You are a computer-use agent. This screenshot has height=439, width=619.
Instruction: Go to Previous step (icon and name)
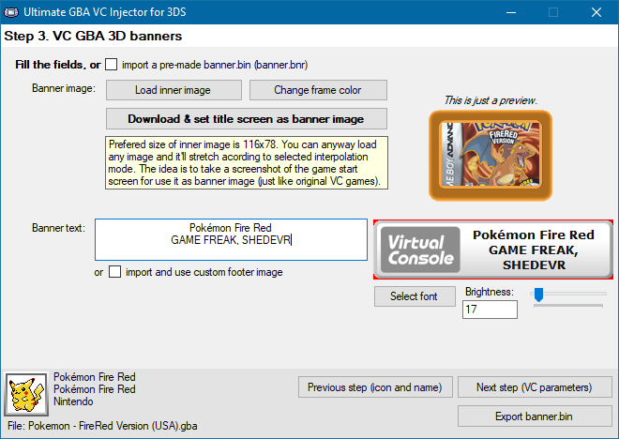(375, 387)
